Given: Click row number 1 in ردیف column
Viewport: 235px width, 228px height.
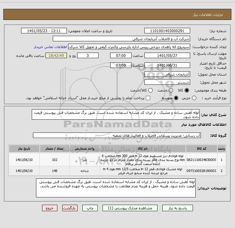Looking at the screenshot, I should [x=222, y=160].
